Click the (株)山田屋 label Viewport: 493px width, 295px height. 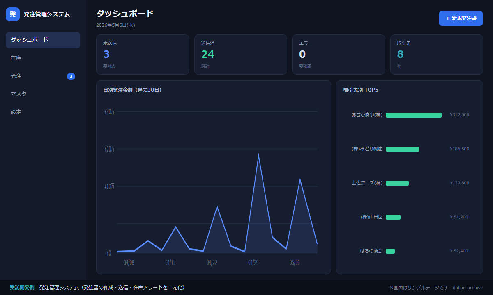(371, 217)
